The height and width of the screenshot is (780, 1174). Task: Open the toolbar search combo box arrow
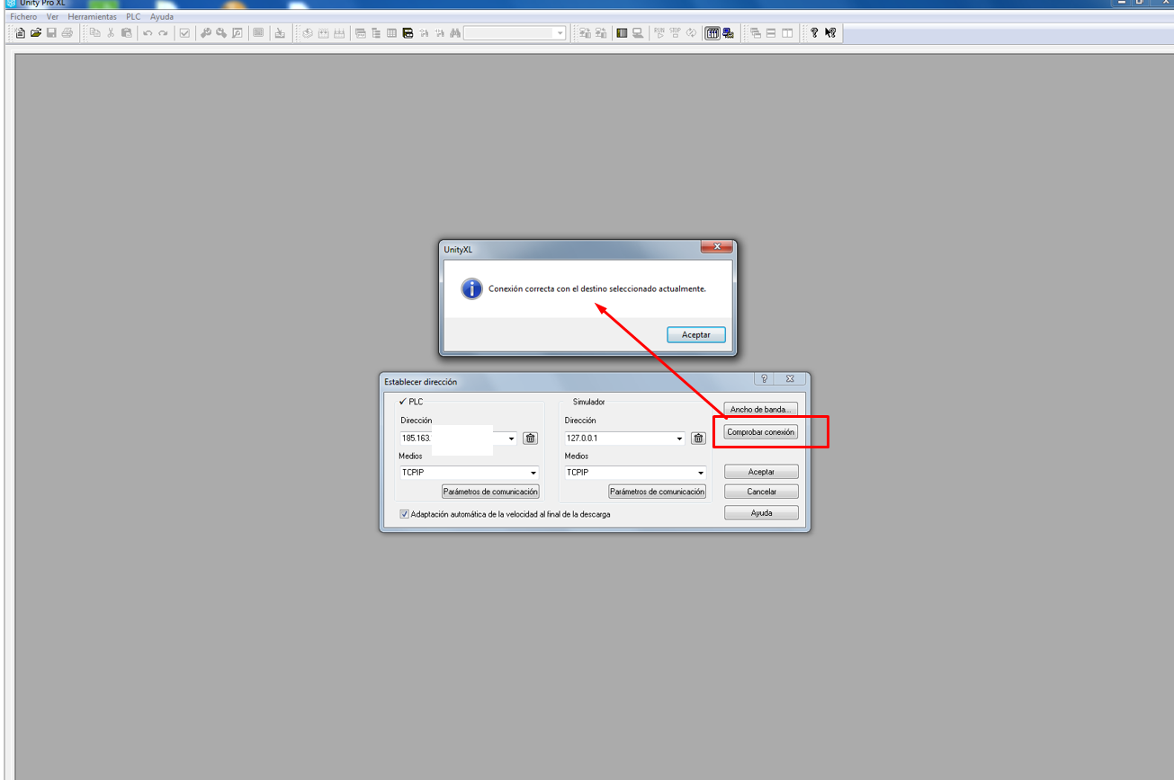click(560, 33)
